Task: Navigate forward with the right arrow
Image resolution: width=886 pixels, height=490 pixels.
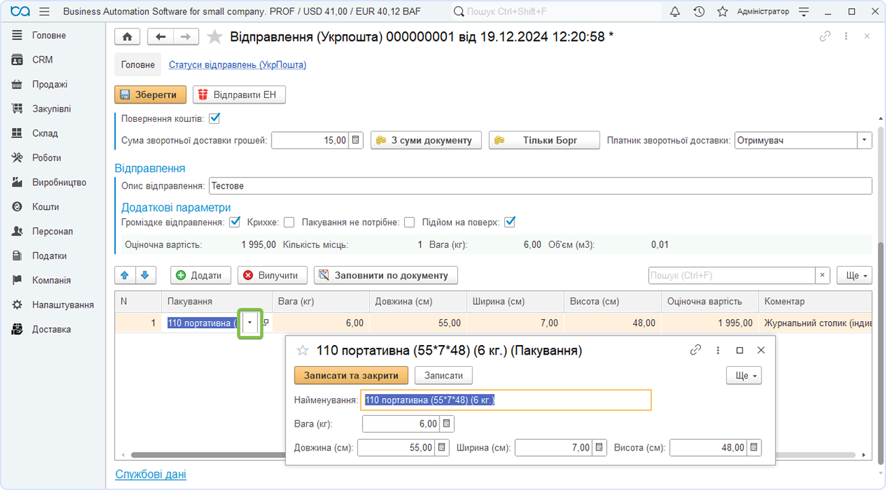Action: tap(186, 37)
